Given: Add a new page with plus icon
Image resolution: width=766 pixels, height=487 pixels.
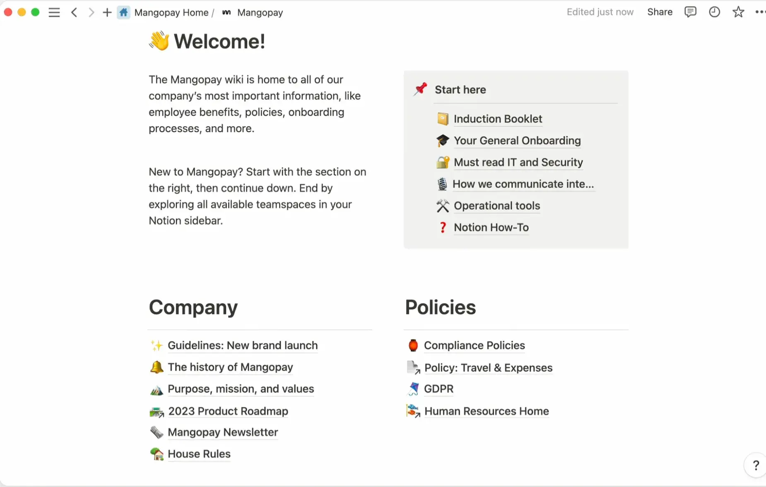Looking at the screenshot, I should [x=107, y=12].
